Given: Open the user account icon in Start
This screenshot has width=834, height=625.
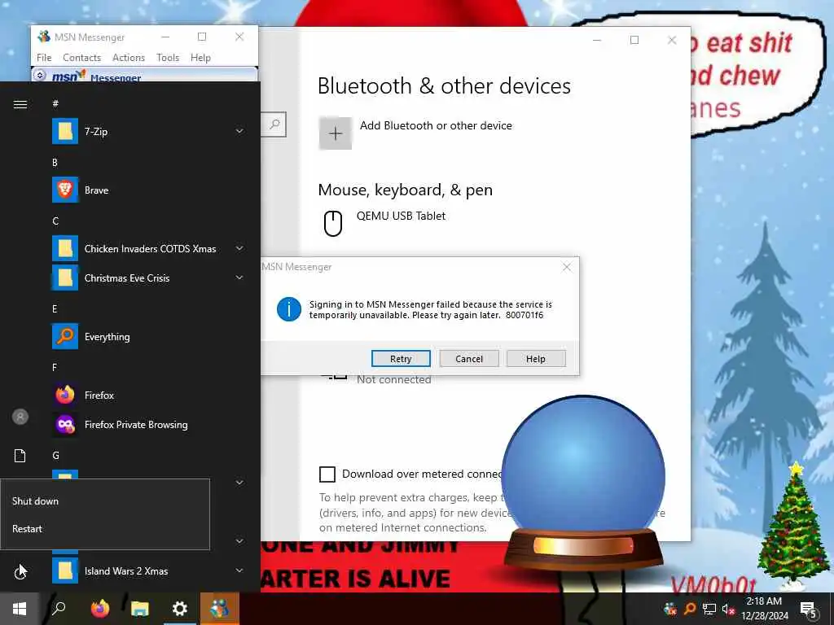Looking at the screenshot, I should pos(20,417).
